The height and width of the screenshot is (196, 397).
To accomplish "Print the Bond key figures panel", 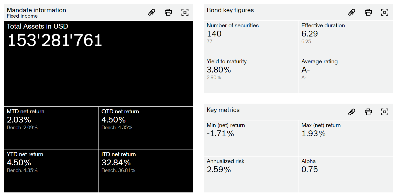I will click(x=368, y=12).
